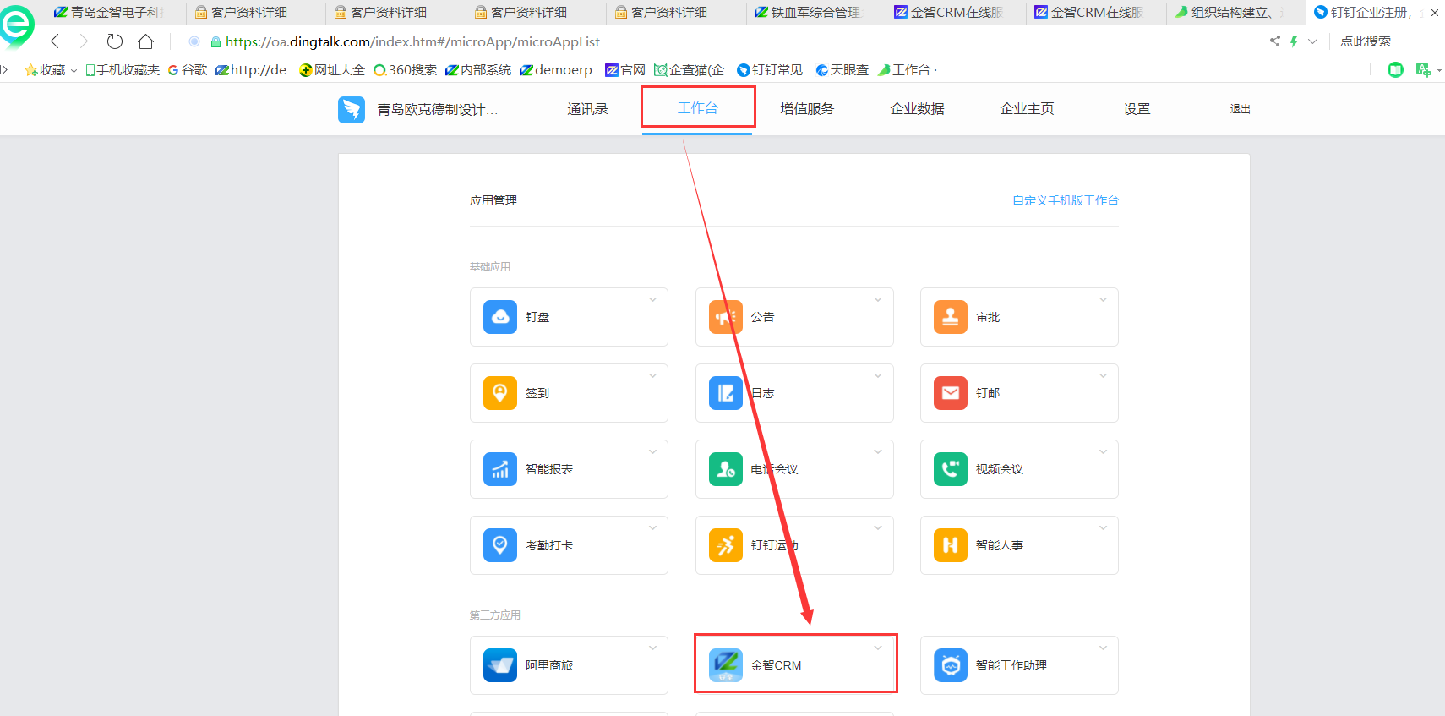Open the 审批 approval stamp icon
The image size is (1445, 716).
point(951,317)
